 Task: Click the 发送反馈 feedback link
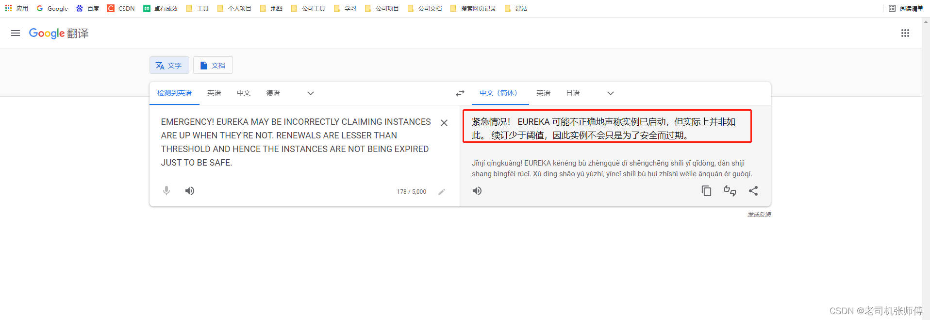[759, 214]
